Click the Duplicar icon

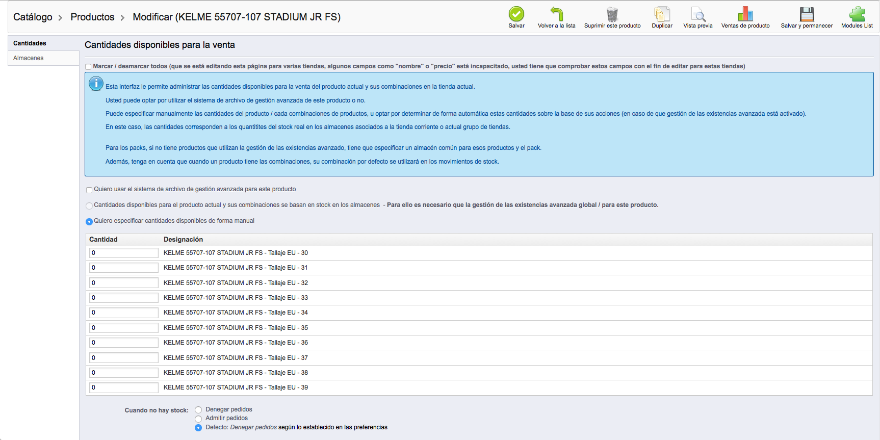point(662,14)
